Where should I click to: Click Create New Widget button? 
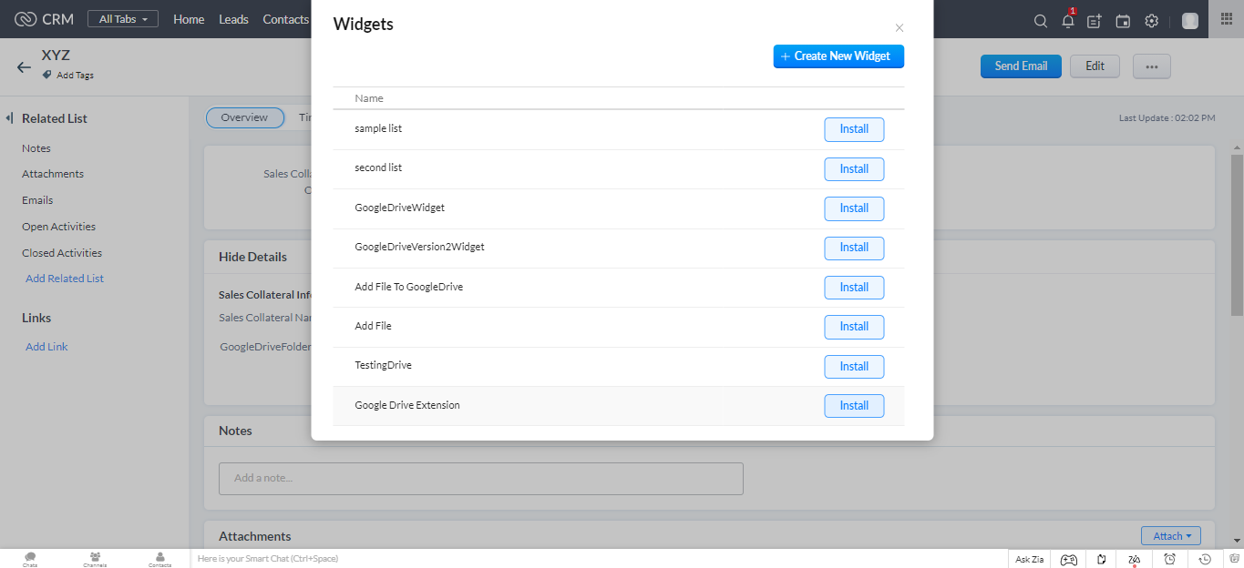tap(838, 56)
